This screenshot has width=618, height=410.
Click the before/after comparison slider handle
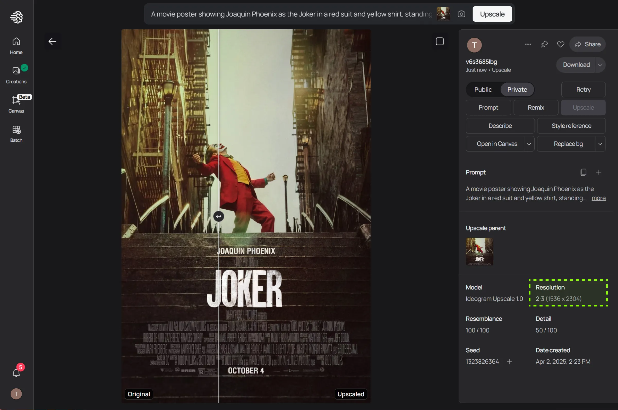click(219, 216)
